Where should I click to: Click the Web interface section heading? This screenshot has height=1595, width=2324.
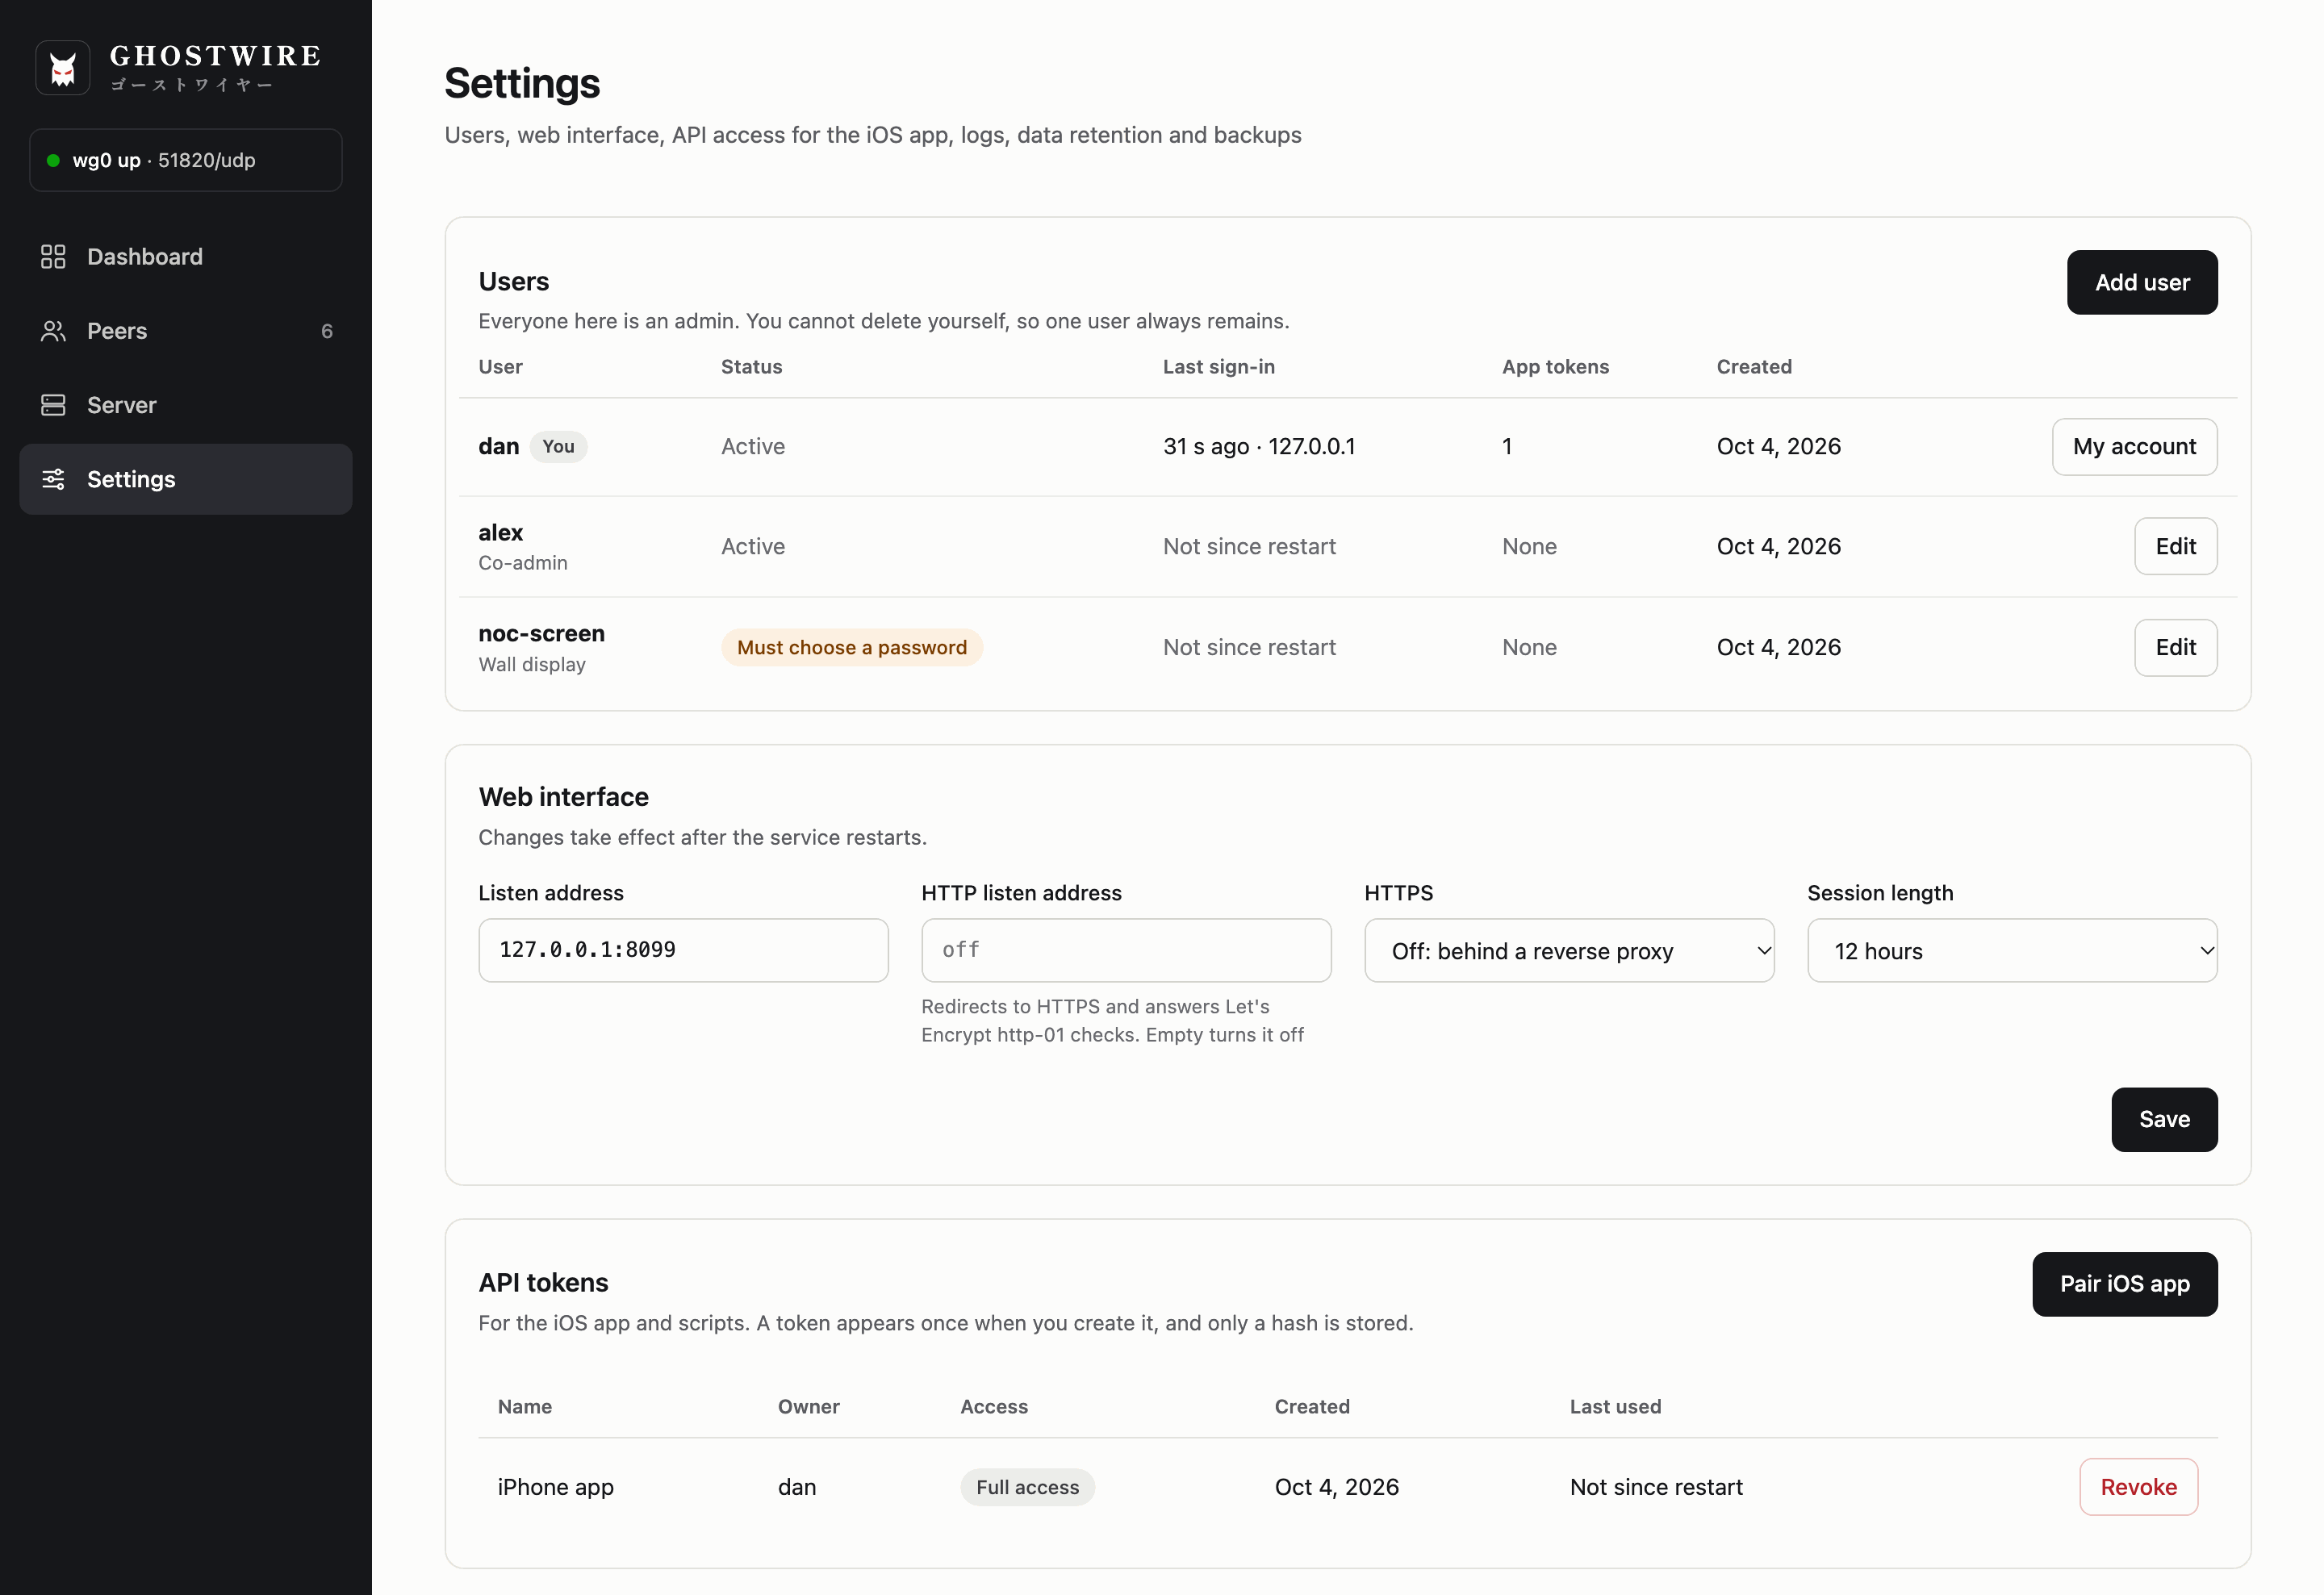point(563,797)
